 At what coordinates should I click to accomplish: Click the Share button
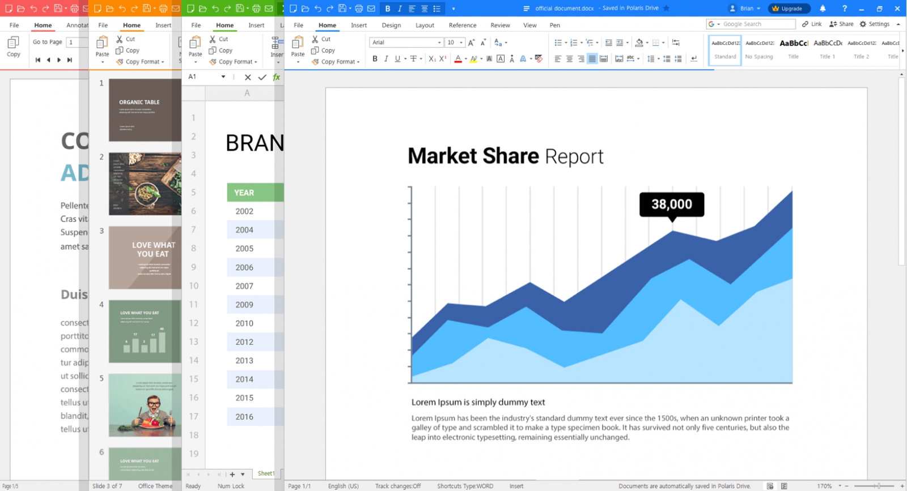(x=841, y=24)
